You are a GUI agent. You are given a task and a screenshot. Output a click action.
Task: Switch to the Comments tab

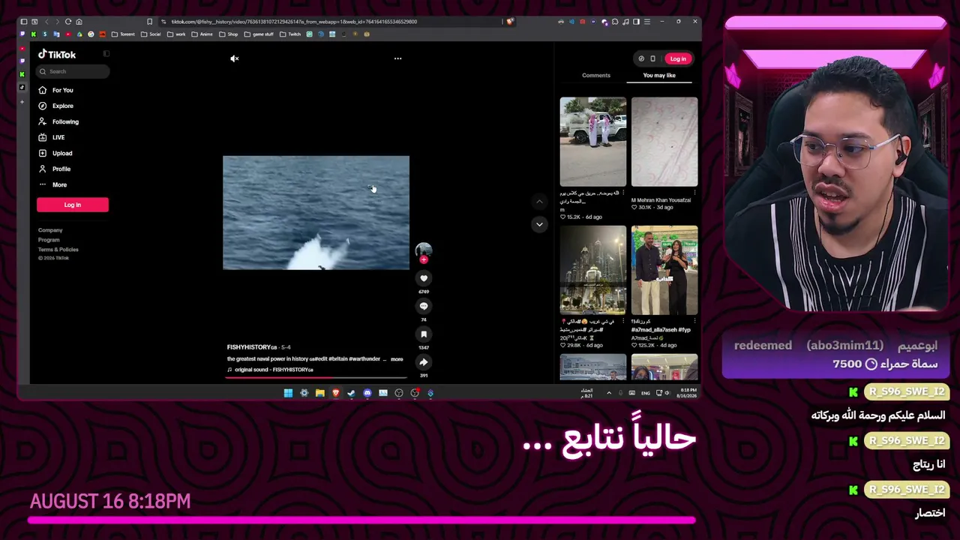(x=596, y=76)
